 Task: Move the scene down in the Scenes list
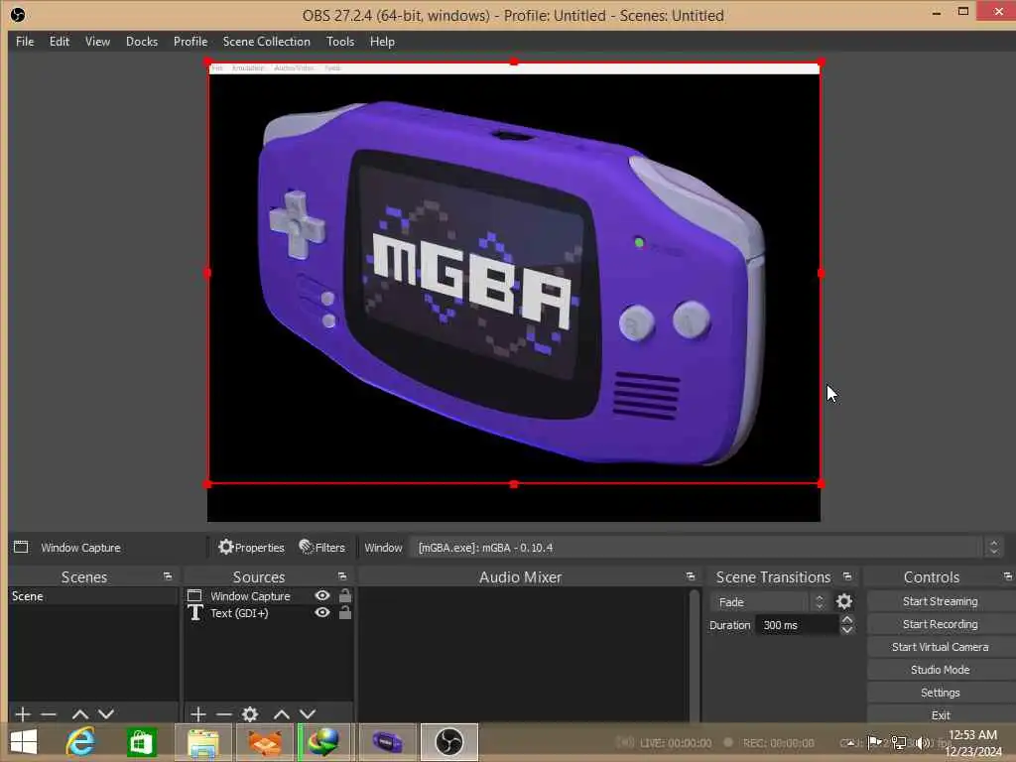click(106, 714)
